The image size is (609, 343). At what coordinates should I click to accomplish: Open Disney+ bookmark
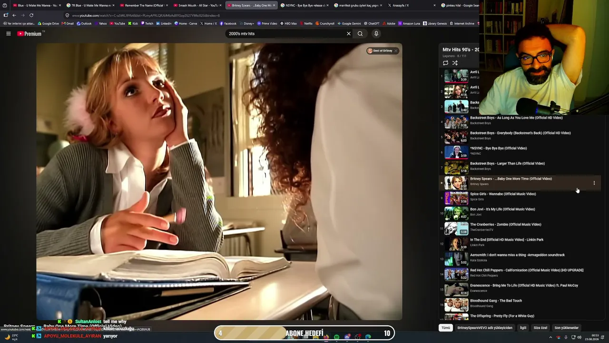[x=247, y=23]
